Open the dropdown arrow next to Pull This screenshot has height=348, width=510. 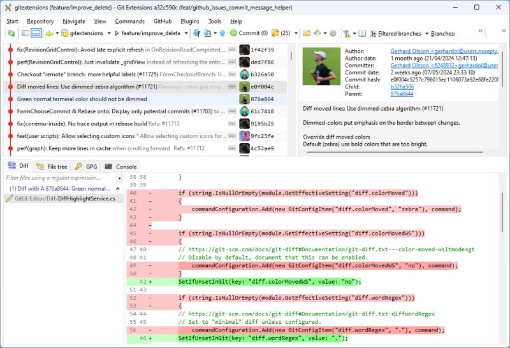[215, 33]
